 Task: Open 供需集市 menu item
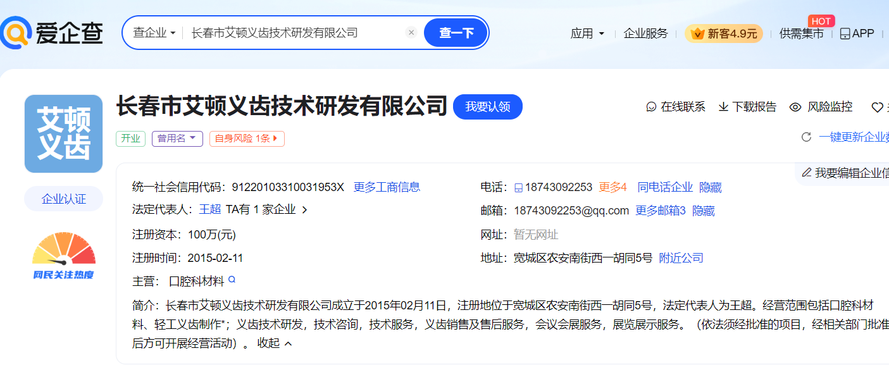click(x=801, y=34)
